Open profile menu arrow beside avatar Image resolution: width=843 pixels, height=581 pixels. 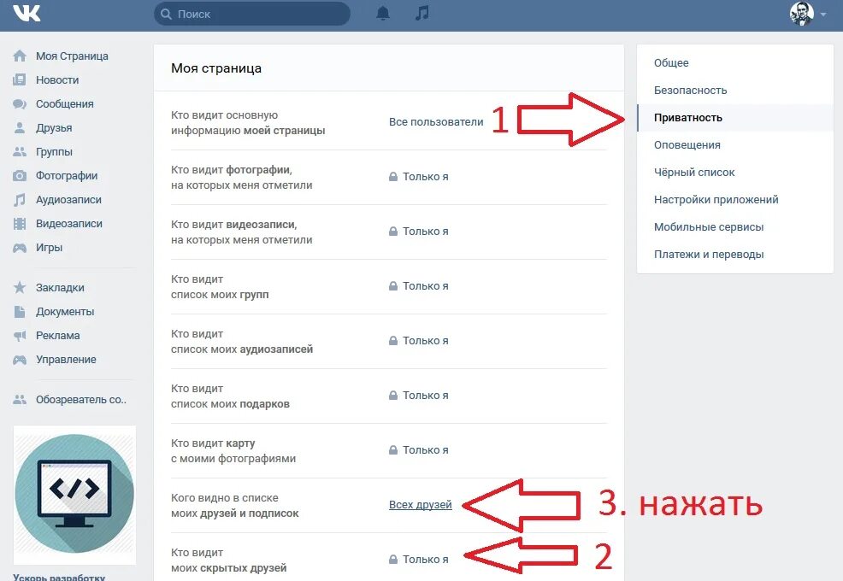pos(823,15)
